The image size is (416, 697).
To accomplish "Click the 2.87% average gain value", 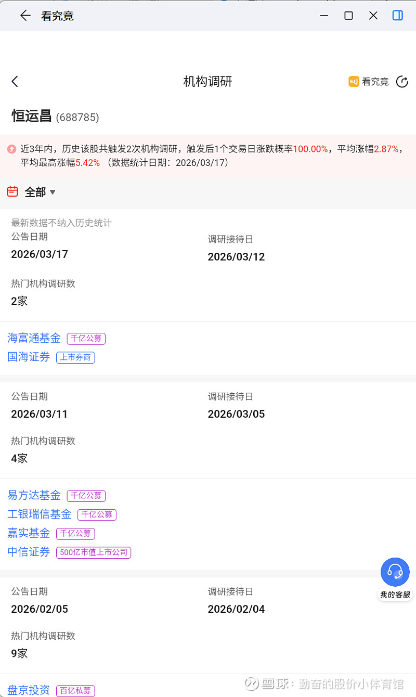I will pyautogui.click(x=386, y=149).
